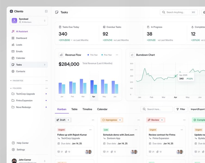Toggle the This Year legend
Image resolution: width=205 pixels, height=163 pixels.
(x=93, y=55)
